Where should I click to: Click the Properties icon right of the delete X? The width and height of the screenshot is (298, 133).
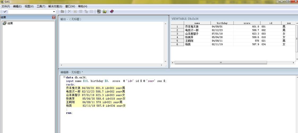tap(75, 11)
